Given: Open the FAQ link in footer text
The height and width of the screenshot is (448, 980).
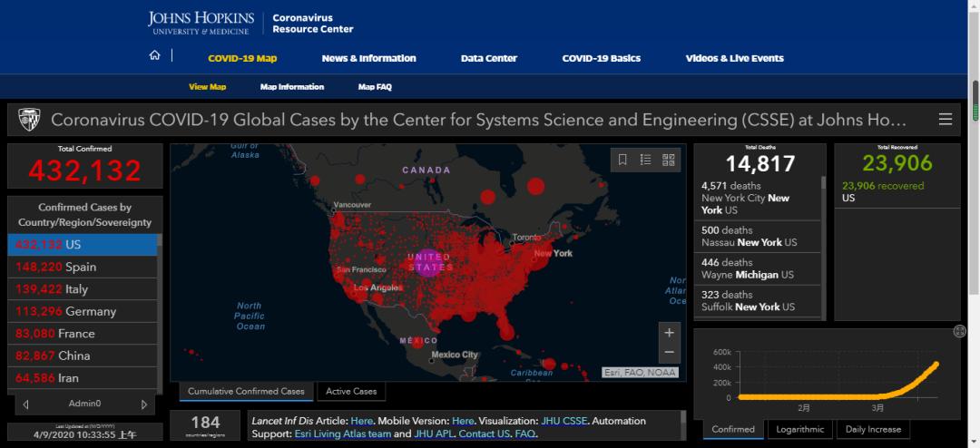Looking at the screenshot, I should 525,433.
